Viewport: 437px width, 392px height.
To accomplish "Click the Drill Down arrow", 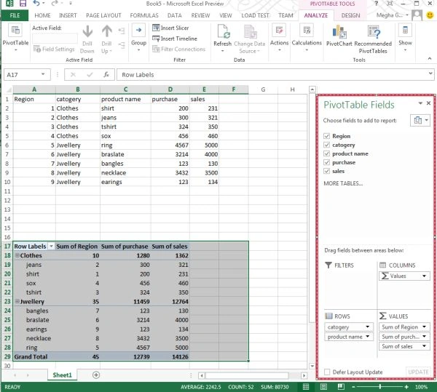I will (87, 39).
